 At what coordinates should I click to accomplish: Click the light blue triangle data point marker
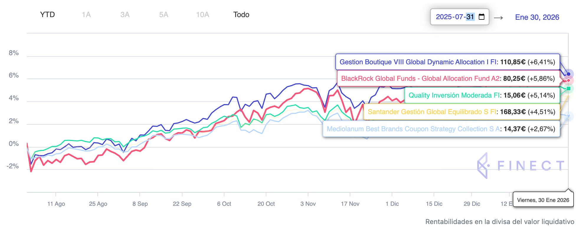pos(568,116)
